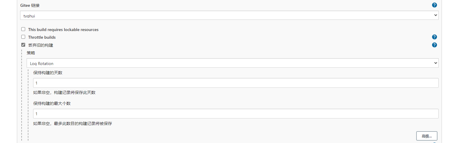Viewport: 457px width, 143px height.
Task: Click the 丢弃旧的构建 label text
Action: click(41, 45)
